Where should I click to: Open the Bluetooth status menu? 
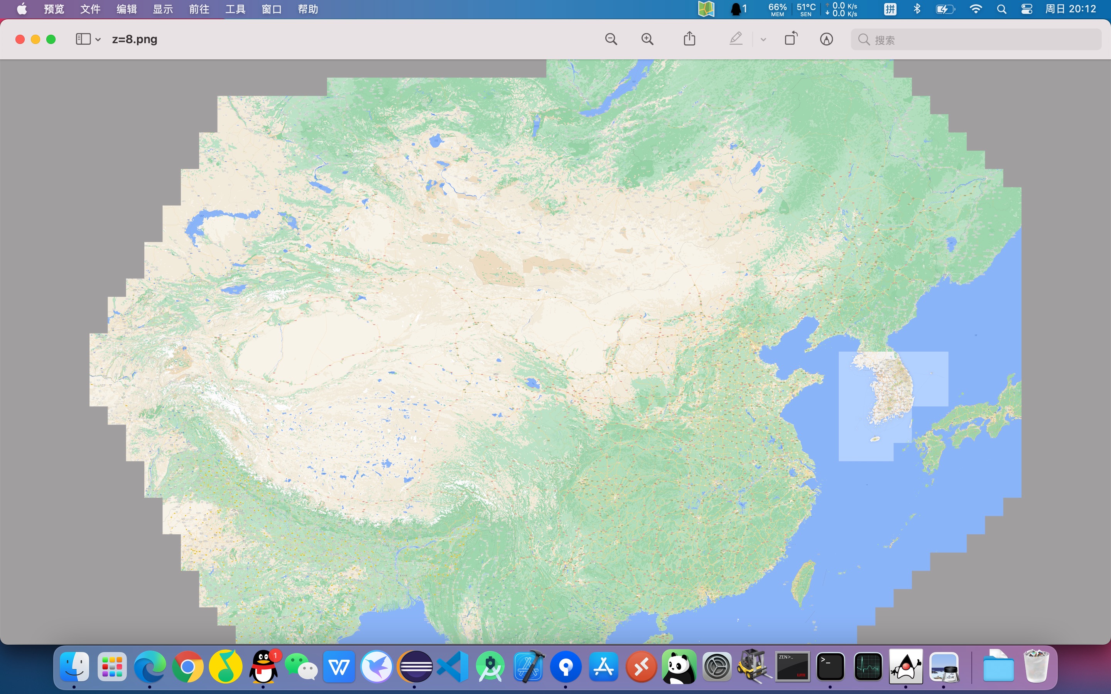pos(917,9)
